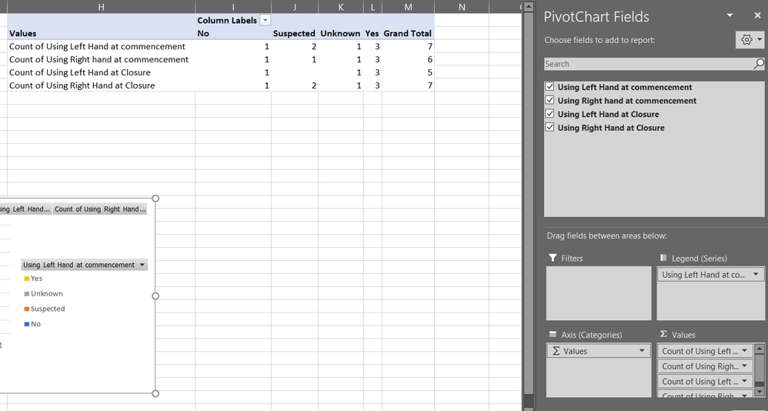The width and height of the screenshot is (768, 411).
Task: Uncheck Using Right hand at commencement field
Action: [x=550, y=100]
